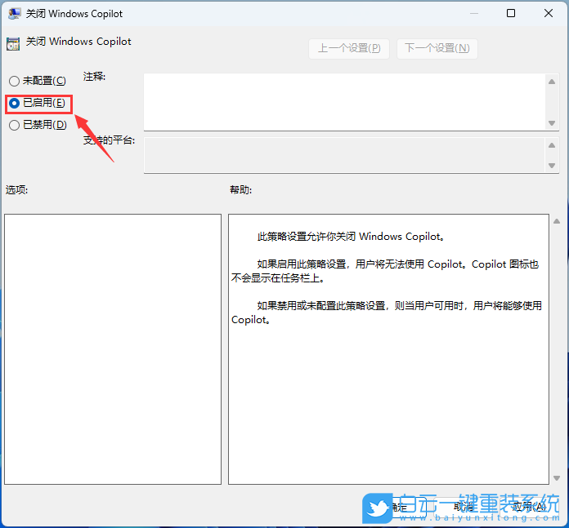Screen dimensions: 569x528
Task: Close the 关闭 Windows Copilot dialog
Action: (549, 13)
